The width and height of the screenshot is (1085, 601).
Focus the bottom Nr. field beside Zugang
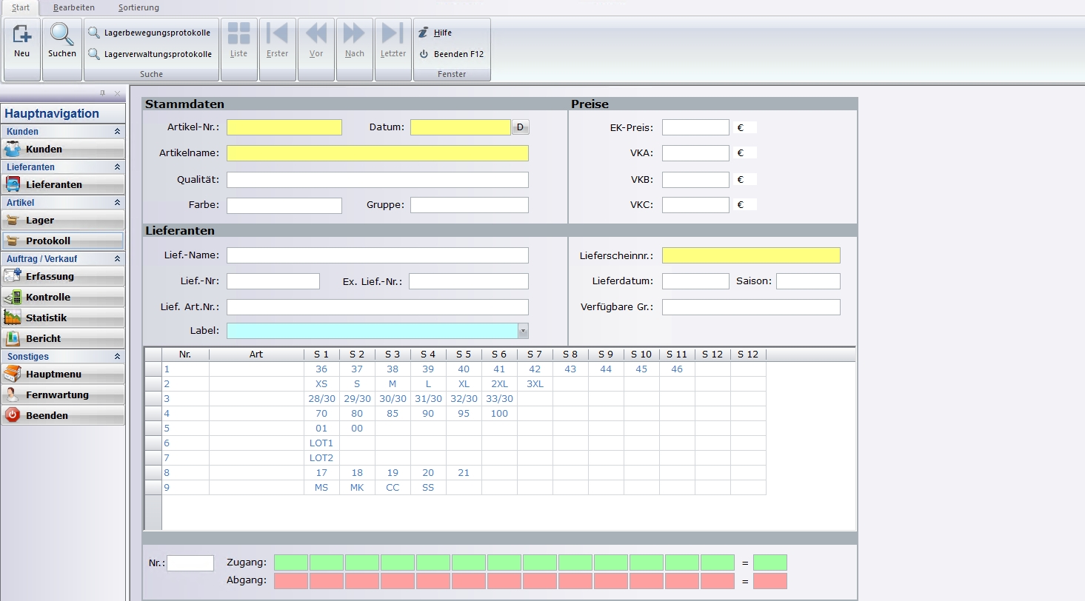coord(190,563)
